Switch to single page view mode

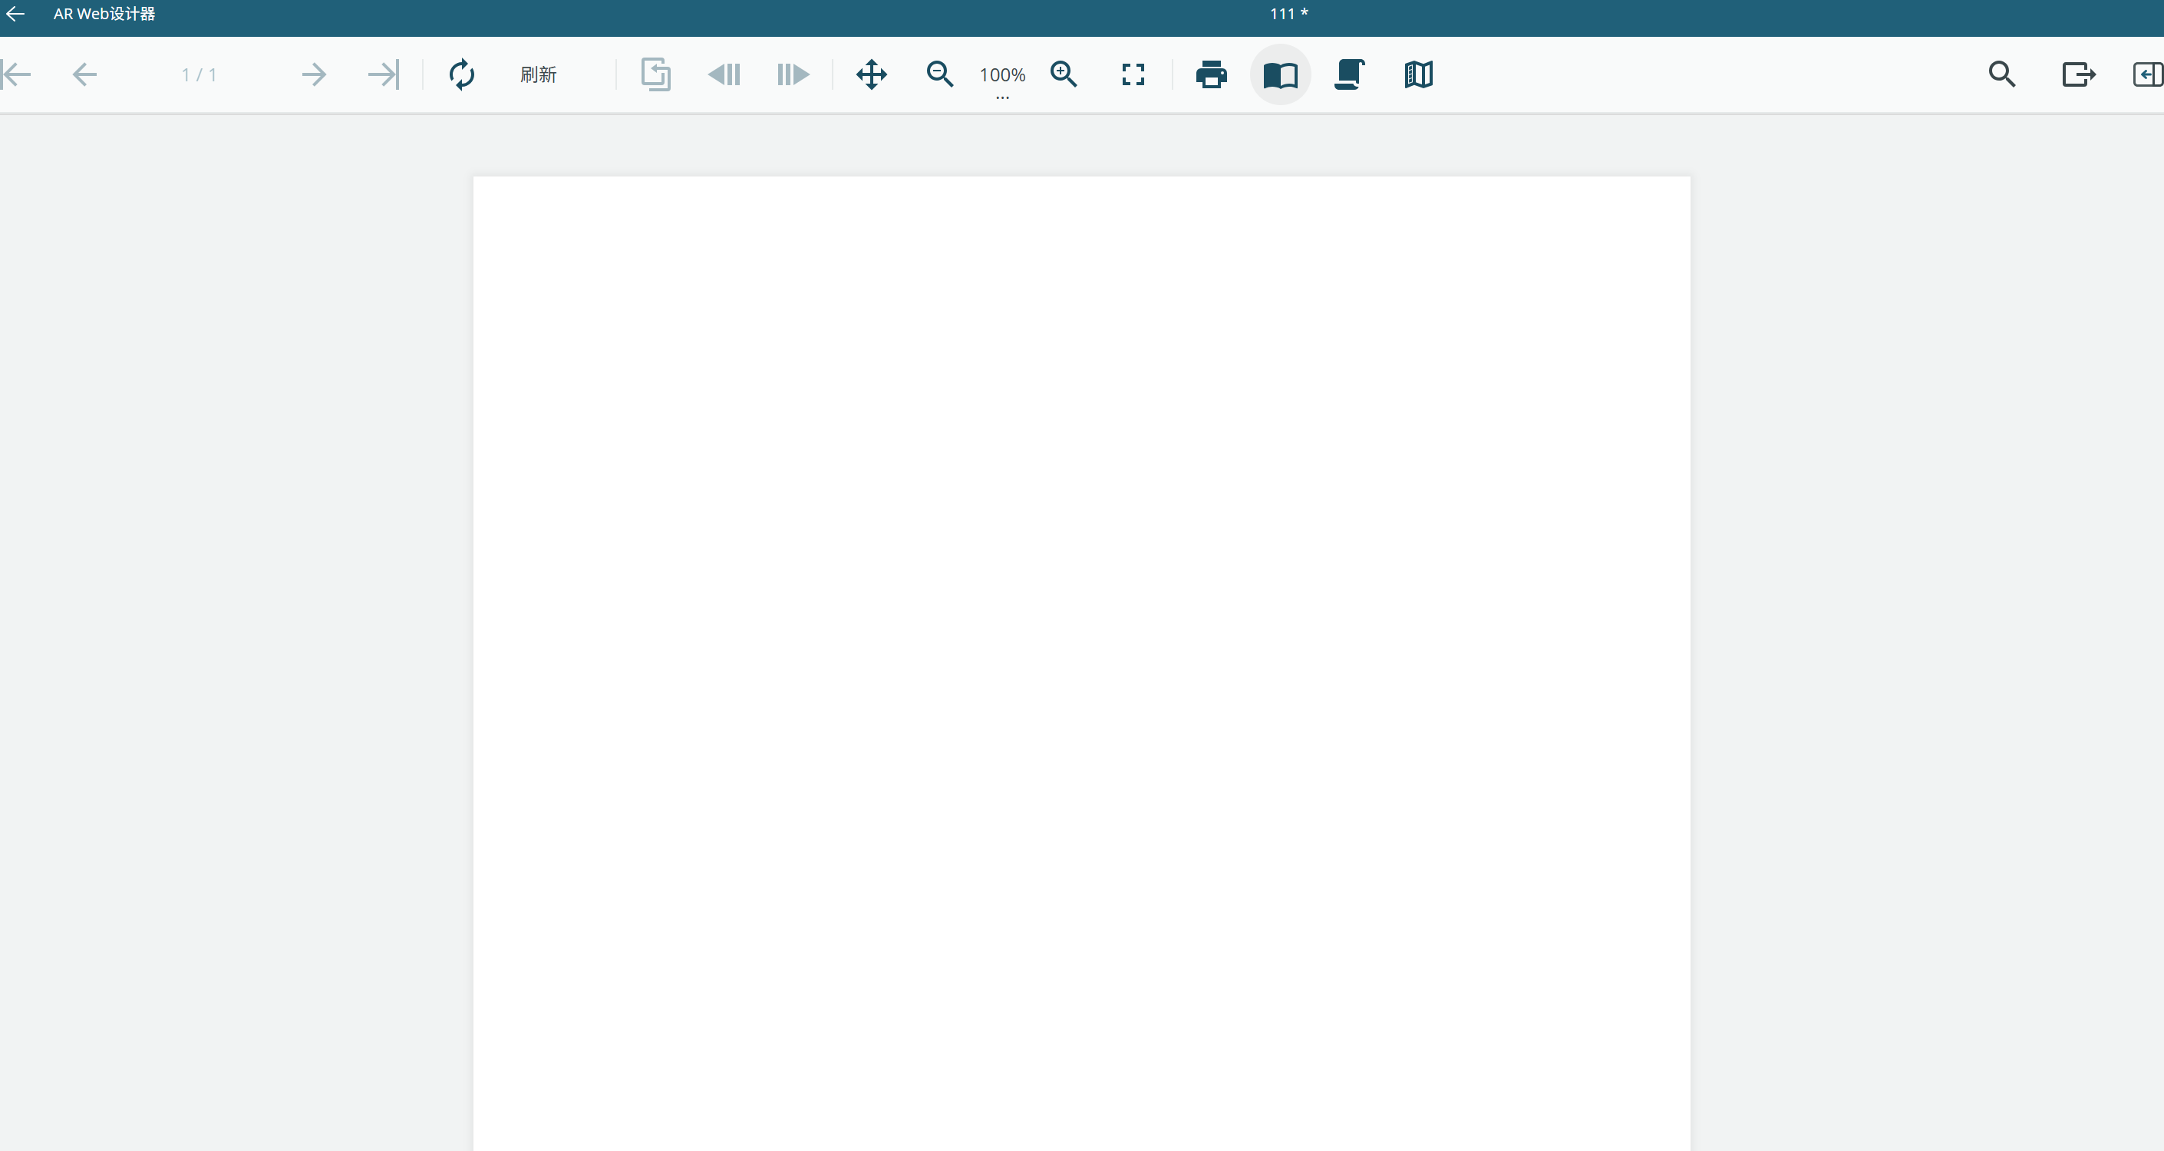click(1280, 74)
